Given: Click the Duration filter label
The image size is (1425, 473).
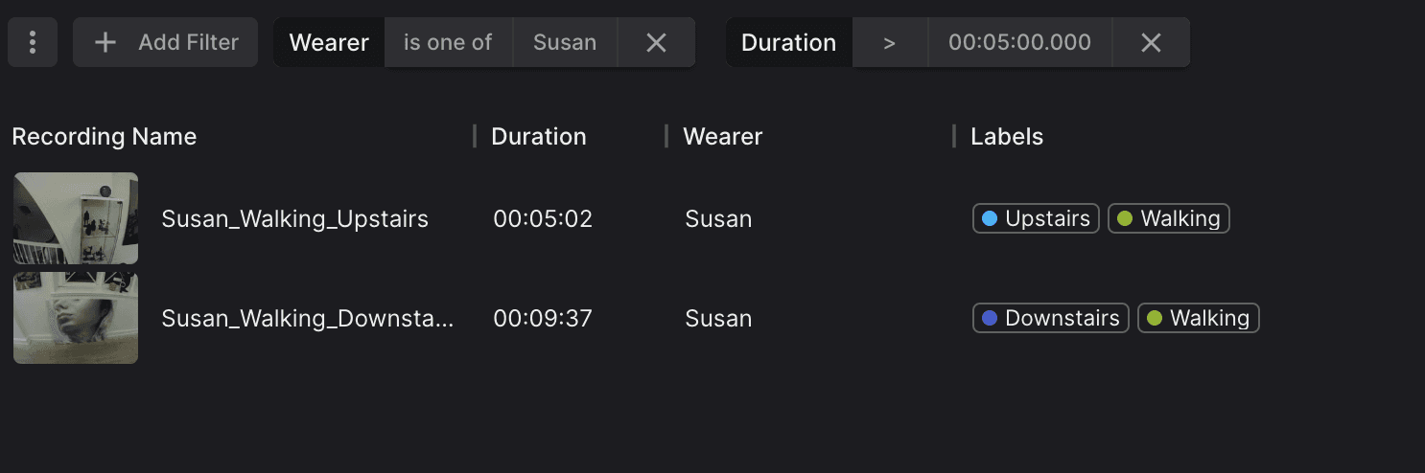Looking at the screenshot, I should tap(788, 42).
